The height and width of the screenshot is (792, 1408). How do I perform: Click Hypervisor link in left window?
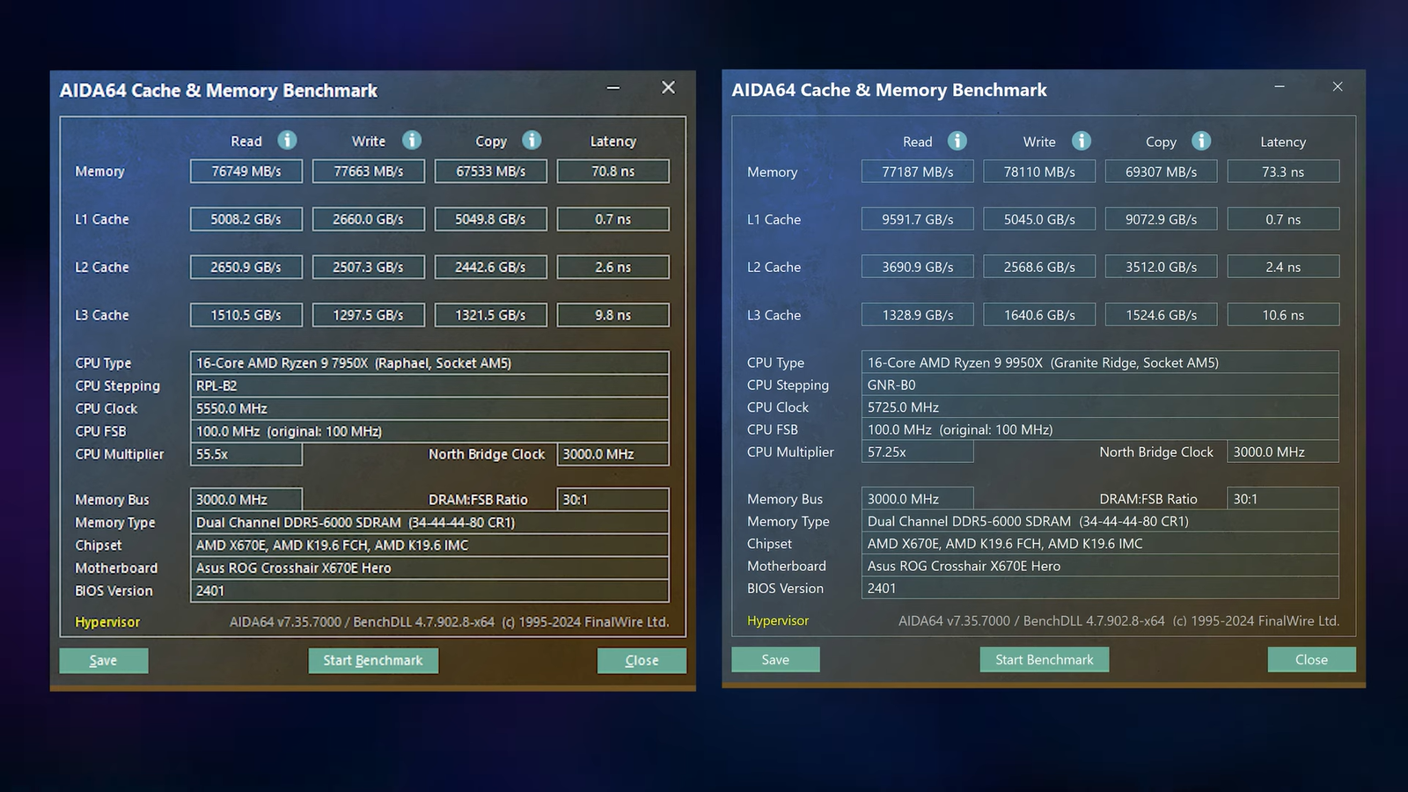click(x=107, y=622)
